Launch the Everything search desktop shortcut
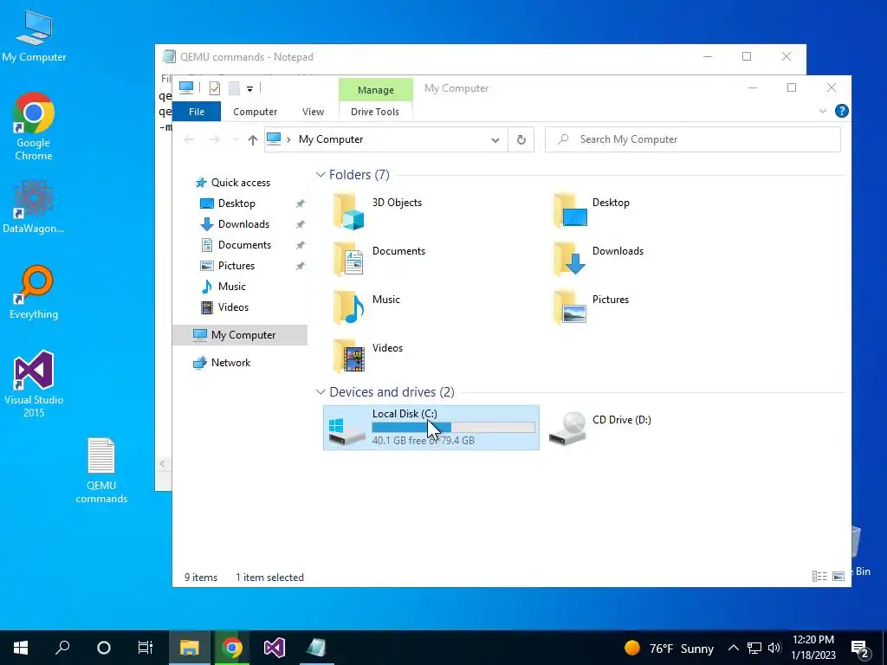This screenshot has height=665, width=887. [x=34, y=293]
